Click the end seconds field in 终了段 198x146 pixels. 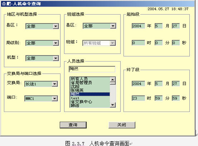pos(176,98)
